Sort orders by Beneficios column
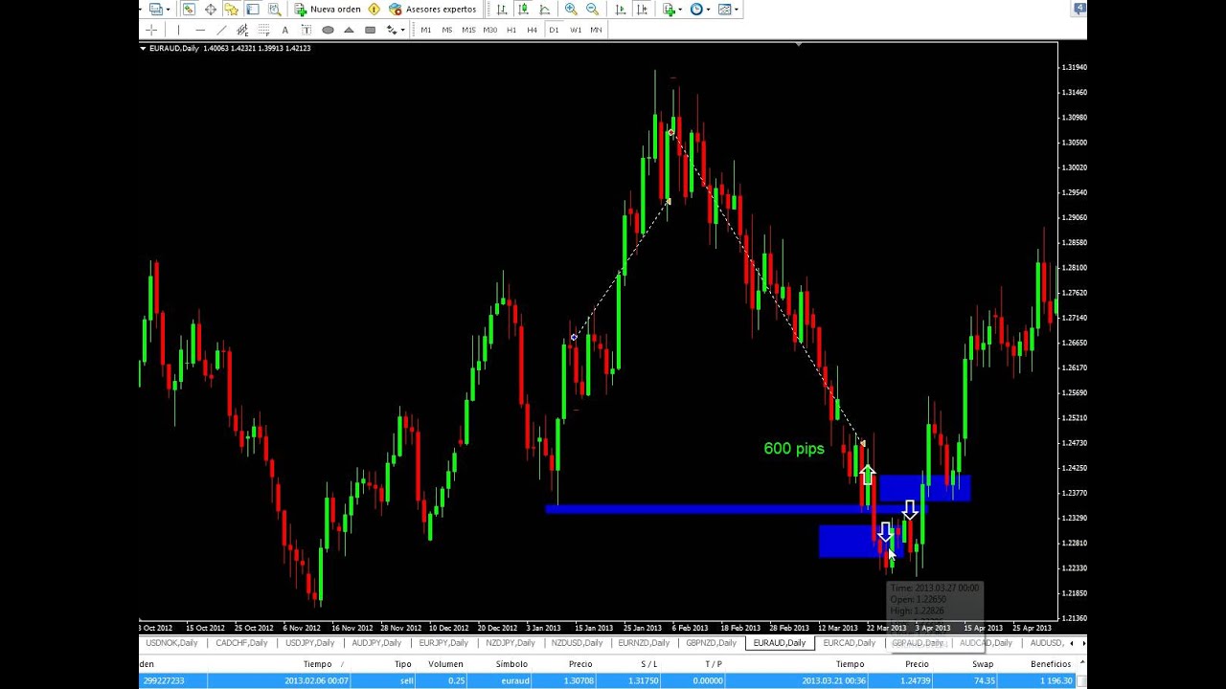The height and width of the screenshot is (689, 1226). (x=1051, y=664)
